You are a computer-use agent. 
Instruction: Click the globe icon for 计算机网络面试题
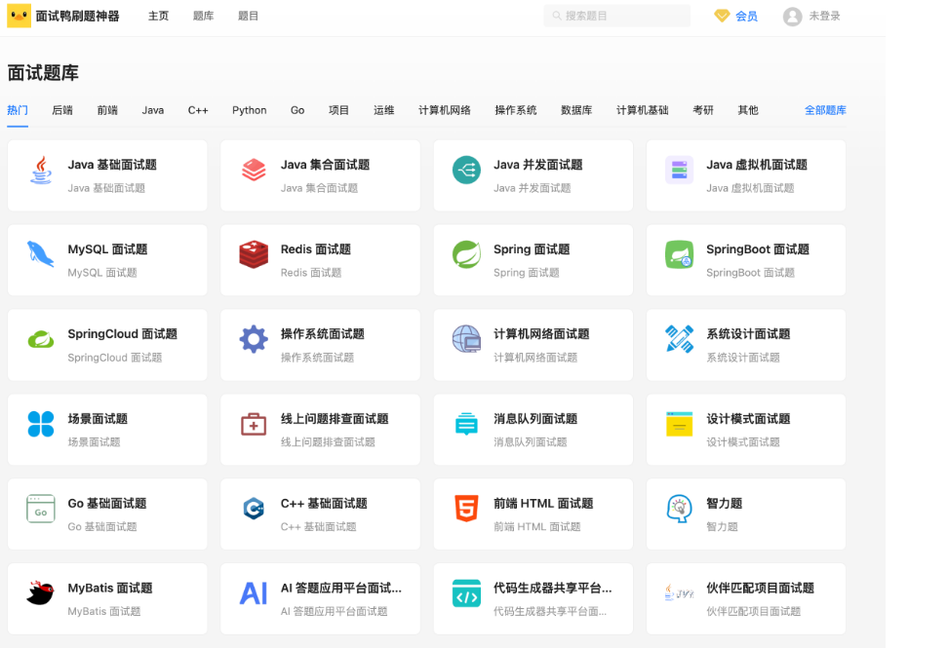pos(467,339)
